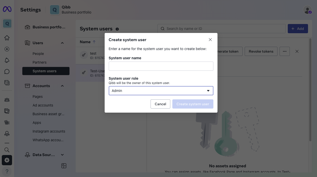Collapse the Users section chevron

(62, 43)
